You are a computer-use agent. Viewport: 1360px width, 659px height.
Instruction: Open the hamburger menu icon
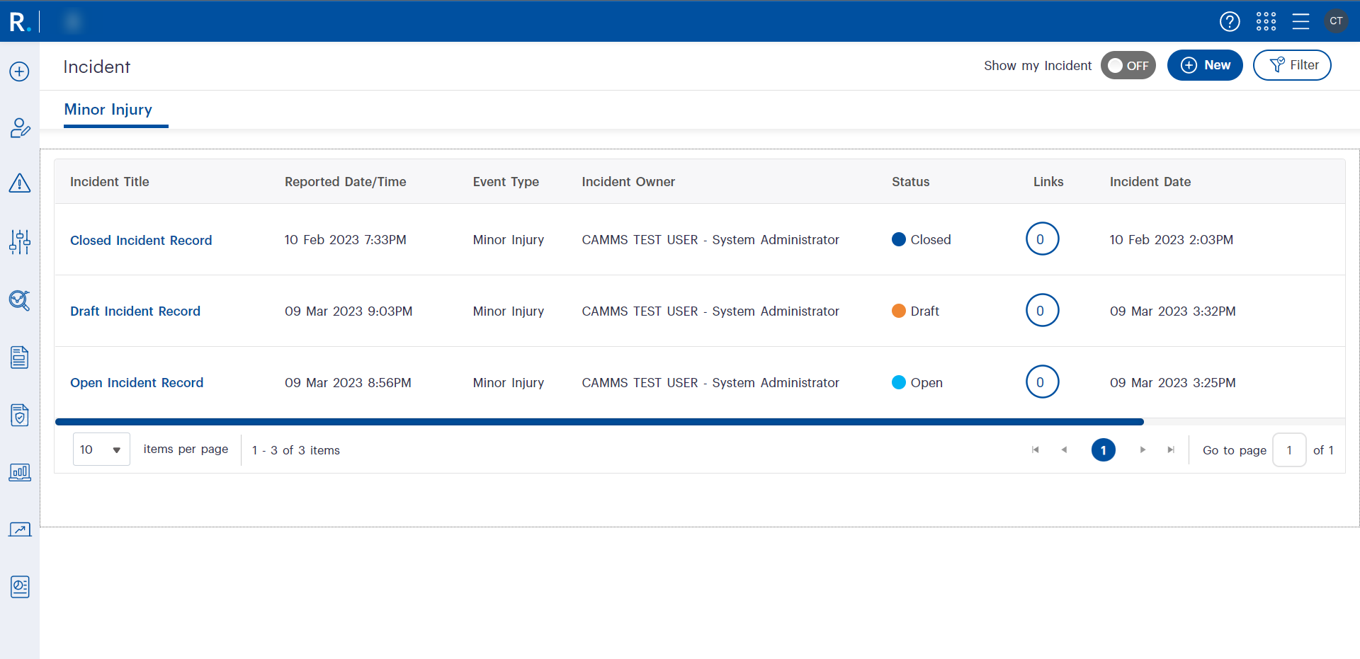coord(1300,22)
